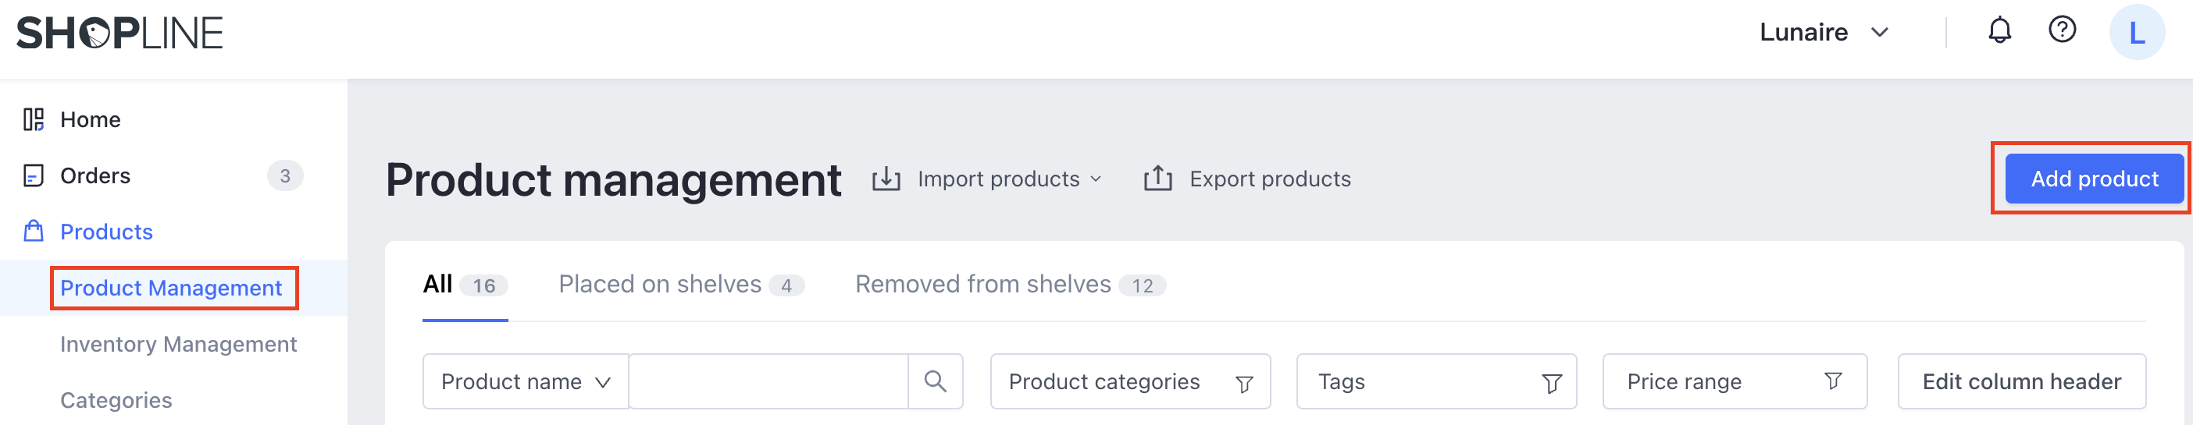Open the Tags filter
Screen dimensions: 2193x425
[x=1436, y=381]
